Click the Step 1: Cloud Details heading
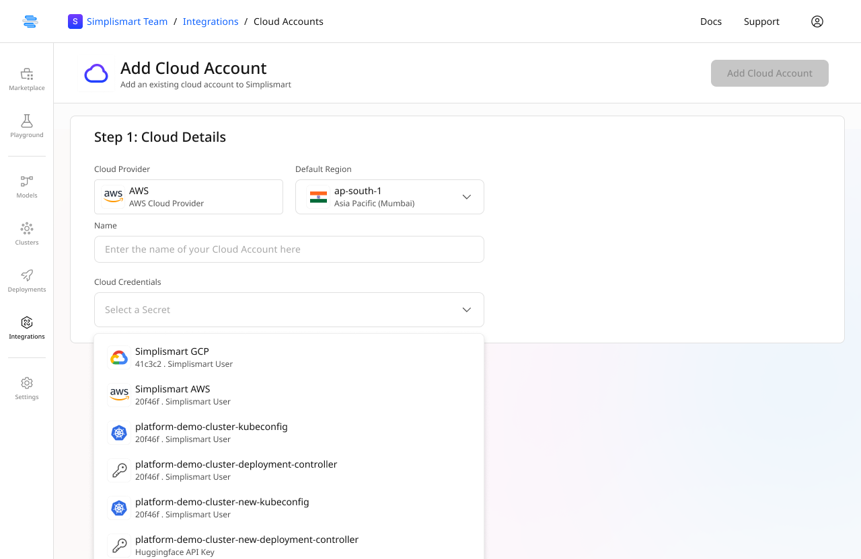861x559 pixels. tap(160, 137)
